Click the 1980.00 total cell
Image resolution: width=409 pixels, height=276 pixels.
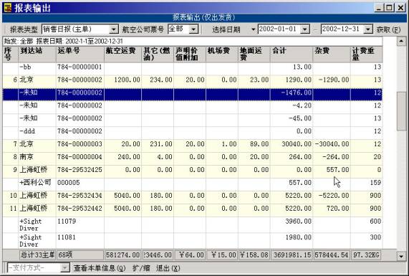(292, 240)
